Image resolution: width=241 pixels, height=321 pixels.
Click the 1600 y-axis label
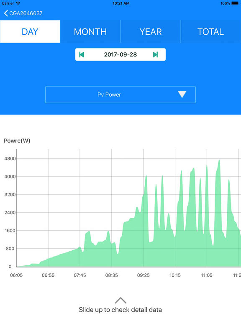[x=10, y=231]
